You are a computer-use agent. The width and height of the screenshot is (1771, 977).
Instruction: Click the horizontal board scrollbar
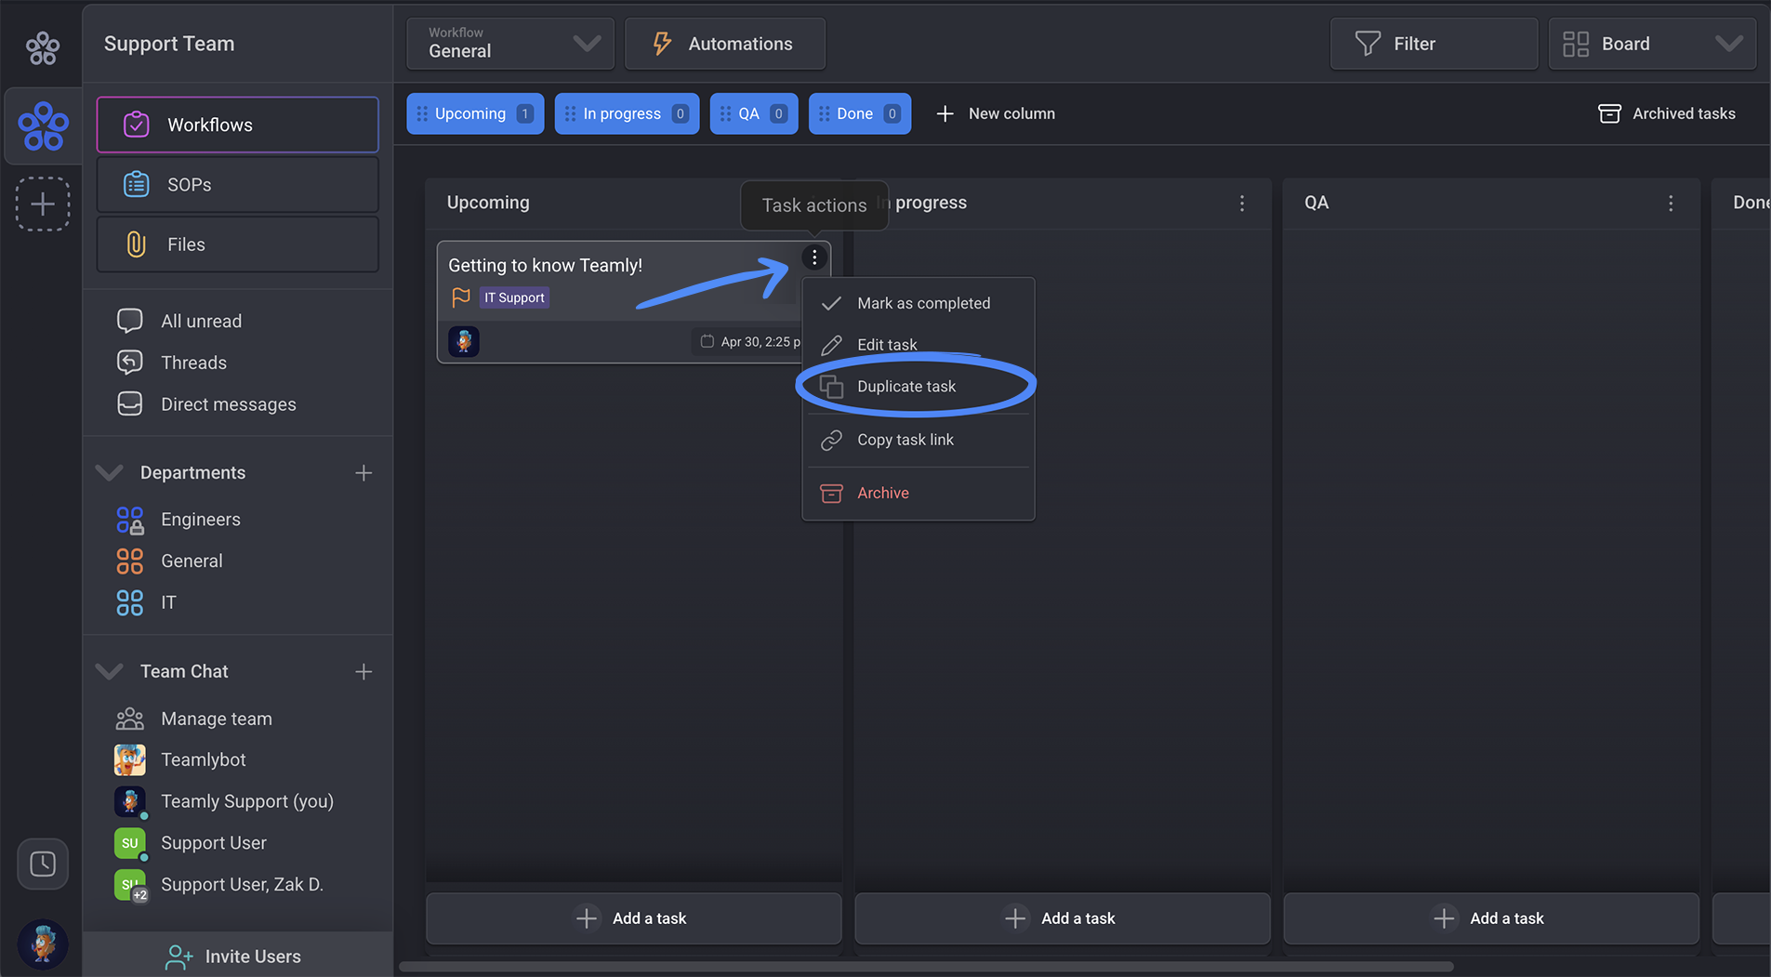(926, 967)
